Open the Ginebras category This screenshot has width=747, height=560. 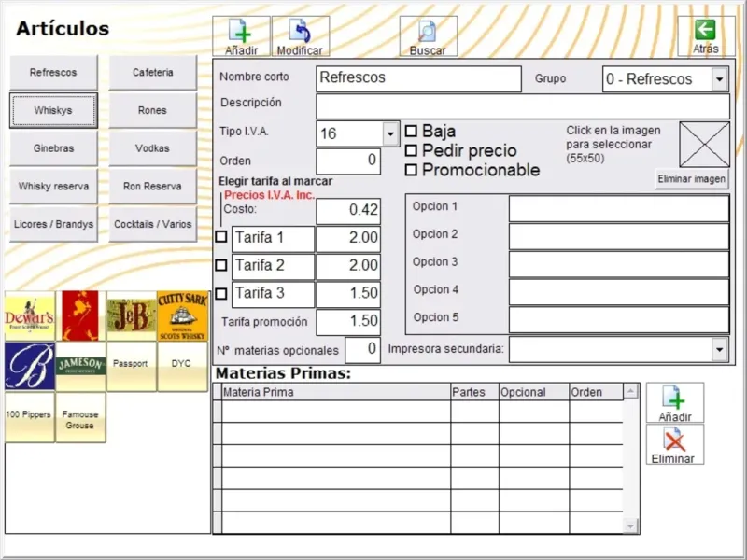pos(53,148)
